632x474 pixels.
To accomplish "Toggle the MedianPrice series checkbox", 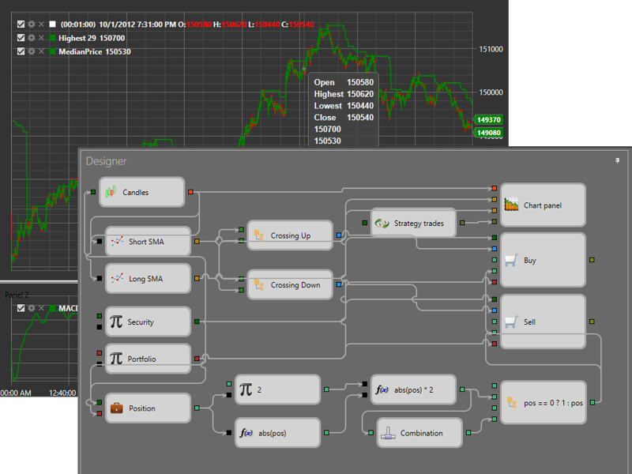I will (x=21, y=51).
